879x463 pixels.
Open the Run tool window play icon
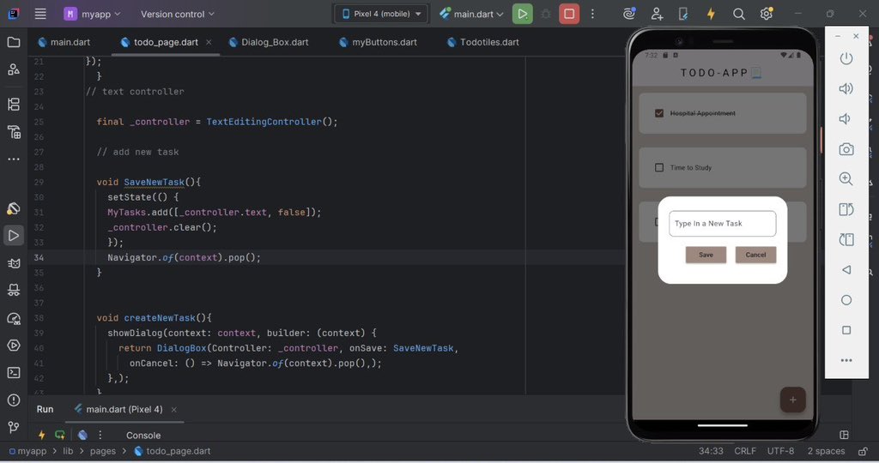(x=14, y=236)
